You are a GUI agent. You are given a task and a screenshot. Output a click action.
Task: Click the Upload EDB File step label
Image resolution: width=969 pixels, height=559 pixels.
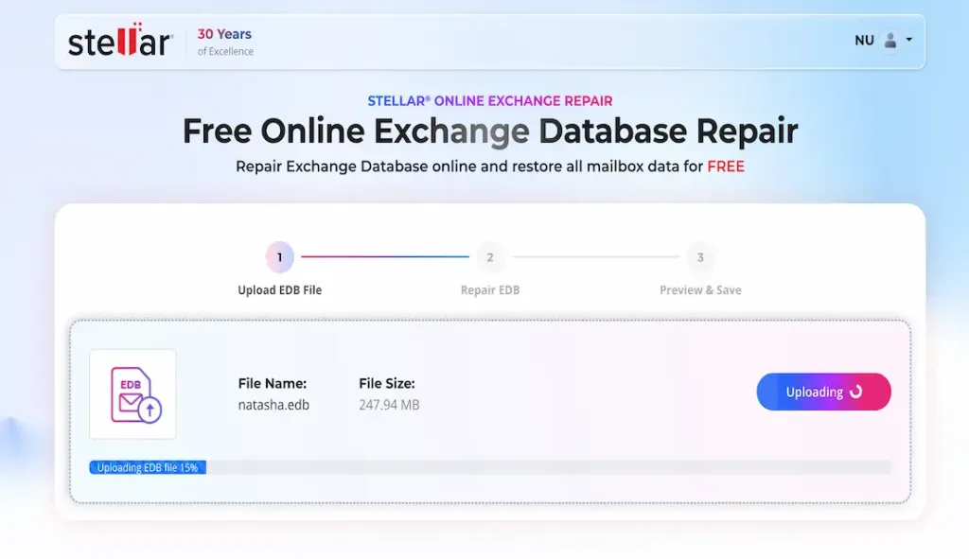[280, 290]
